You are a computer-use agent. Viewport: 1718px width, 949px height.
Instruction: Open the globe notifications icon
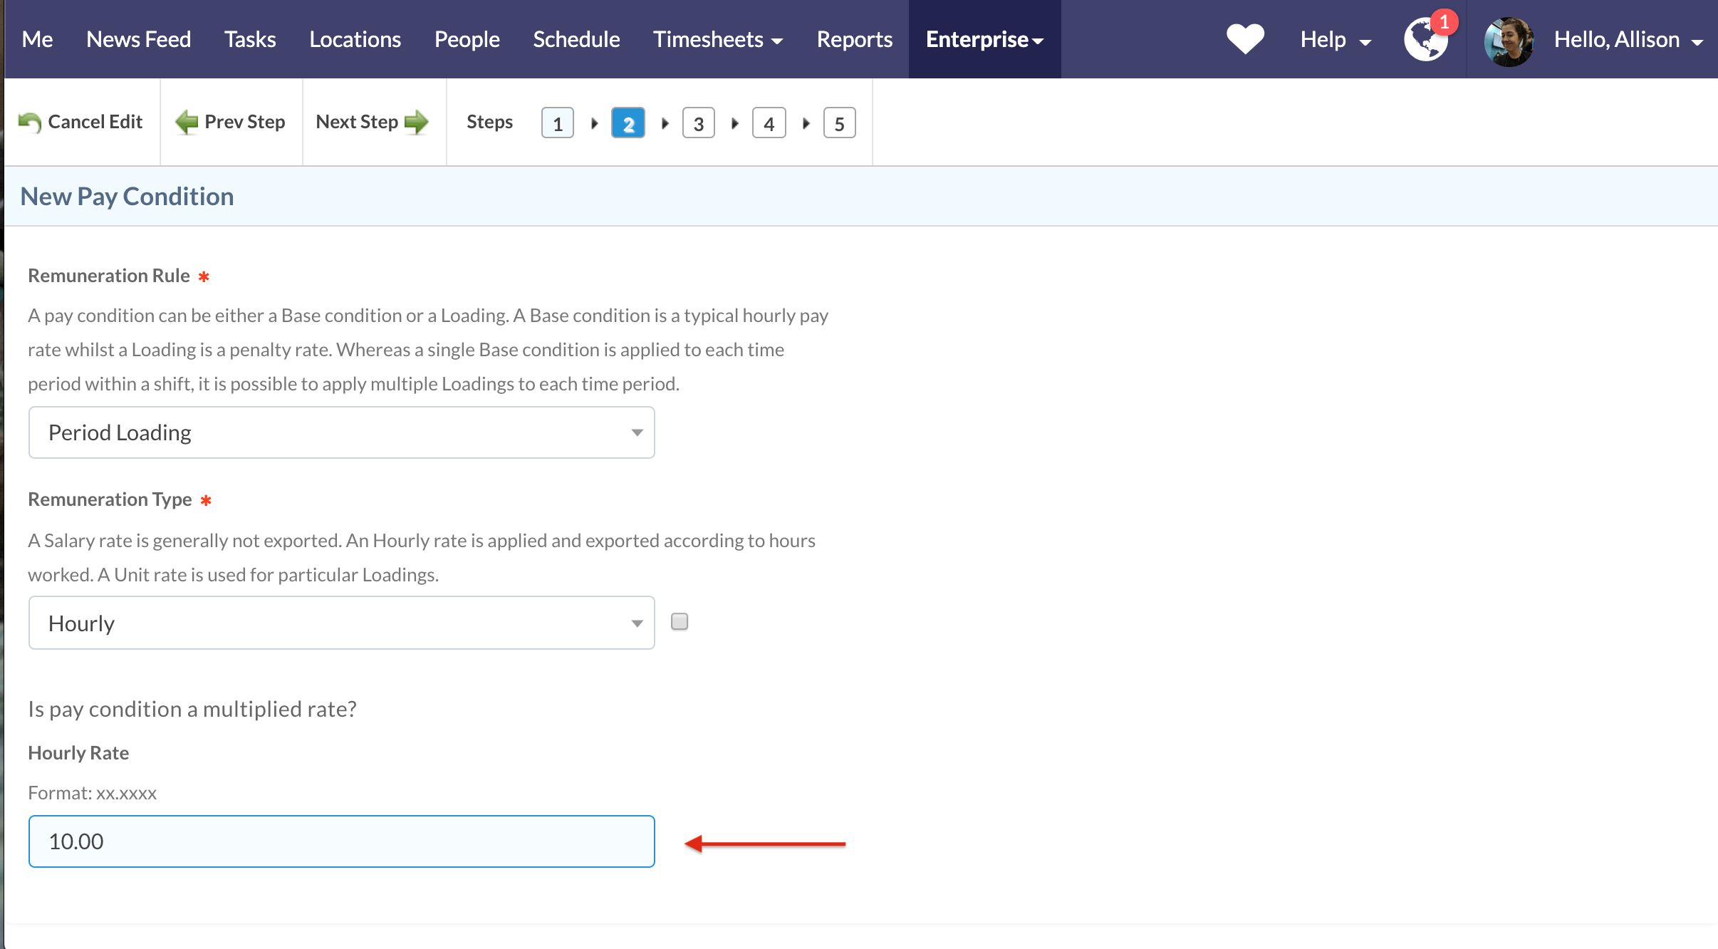coord(1425,40)
